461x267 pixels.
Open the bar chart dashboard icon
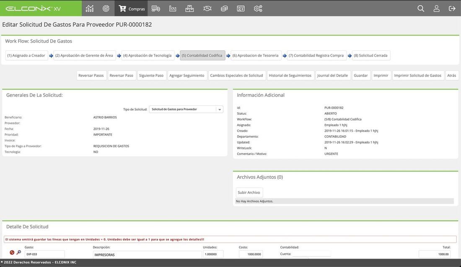point(90,8)
